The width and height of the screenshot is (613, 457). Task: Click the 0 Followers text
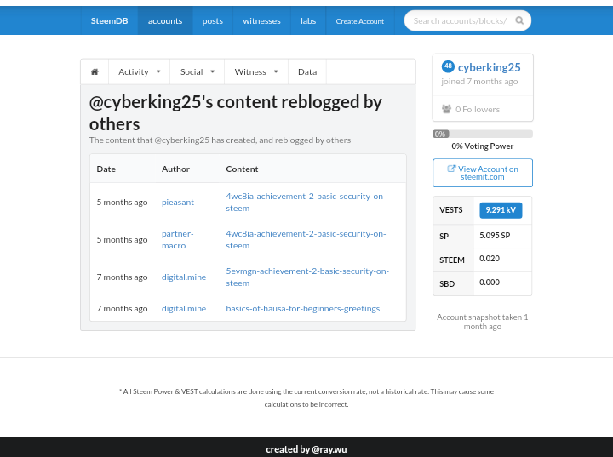[478, 110]
